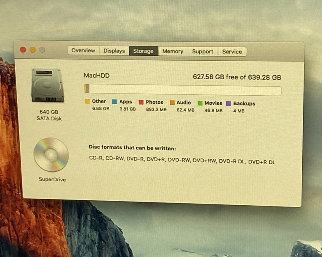The height and width of the screenshot is (257, 322).
Task: Minimize the window with the yellow button
Action: pyautogui.click(x=33, y=50)
